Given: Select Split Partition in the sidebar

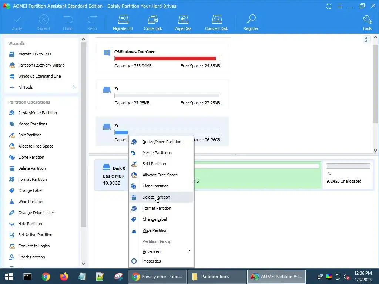Looking at the screenshot, I should tap(30, 135).
